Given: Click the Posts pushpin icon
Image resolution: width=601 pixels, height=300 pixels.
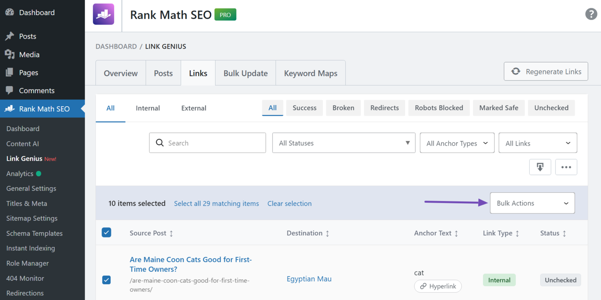Looking at the screenshot, I should click(x=9, y=36).
